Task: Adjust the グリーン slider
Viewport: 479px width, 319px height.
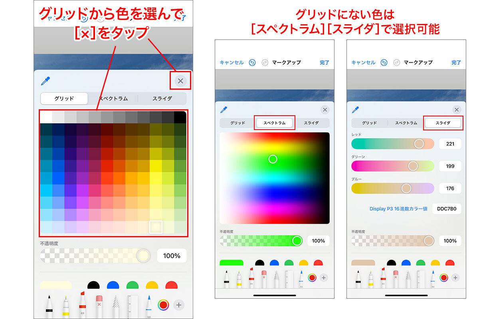Action: [x=393, y=166]
